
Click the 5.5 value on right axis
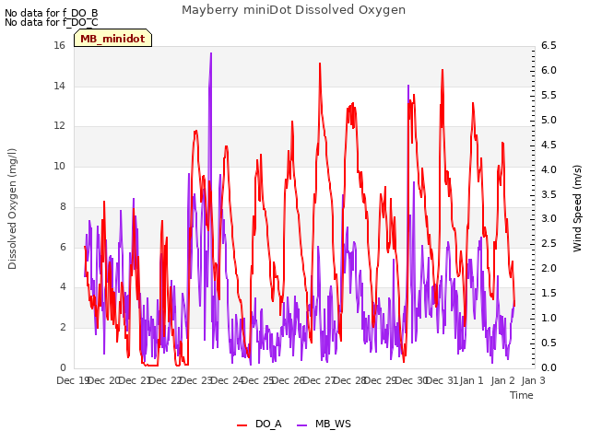549,95
